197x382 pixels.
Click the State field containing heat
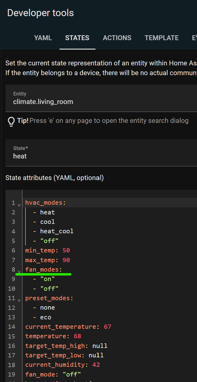20,156
